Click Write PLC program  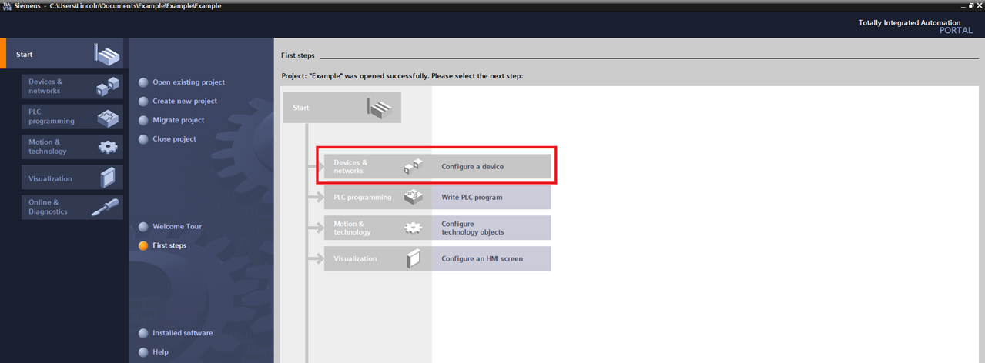(x=471, y=198)
